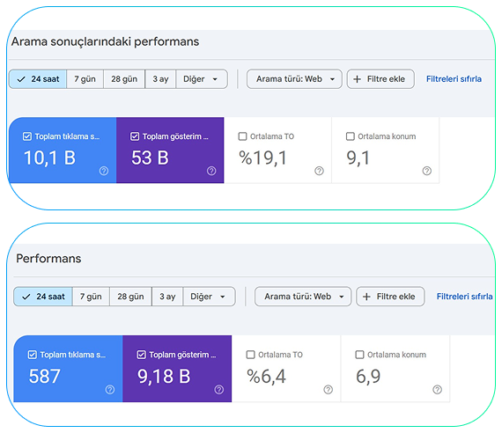The image size is (502, 433).
Task: Click help icon on 587 clicks card
Action: [x=110, y=390]
